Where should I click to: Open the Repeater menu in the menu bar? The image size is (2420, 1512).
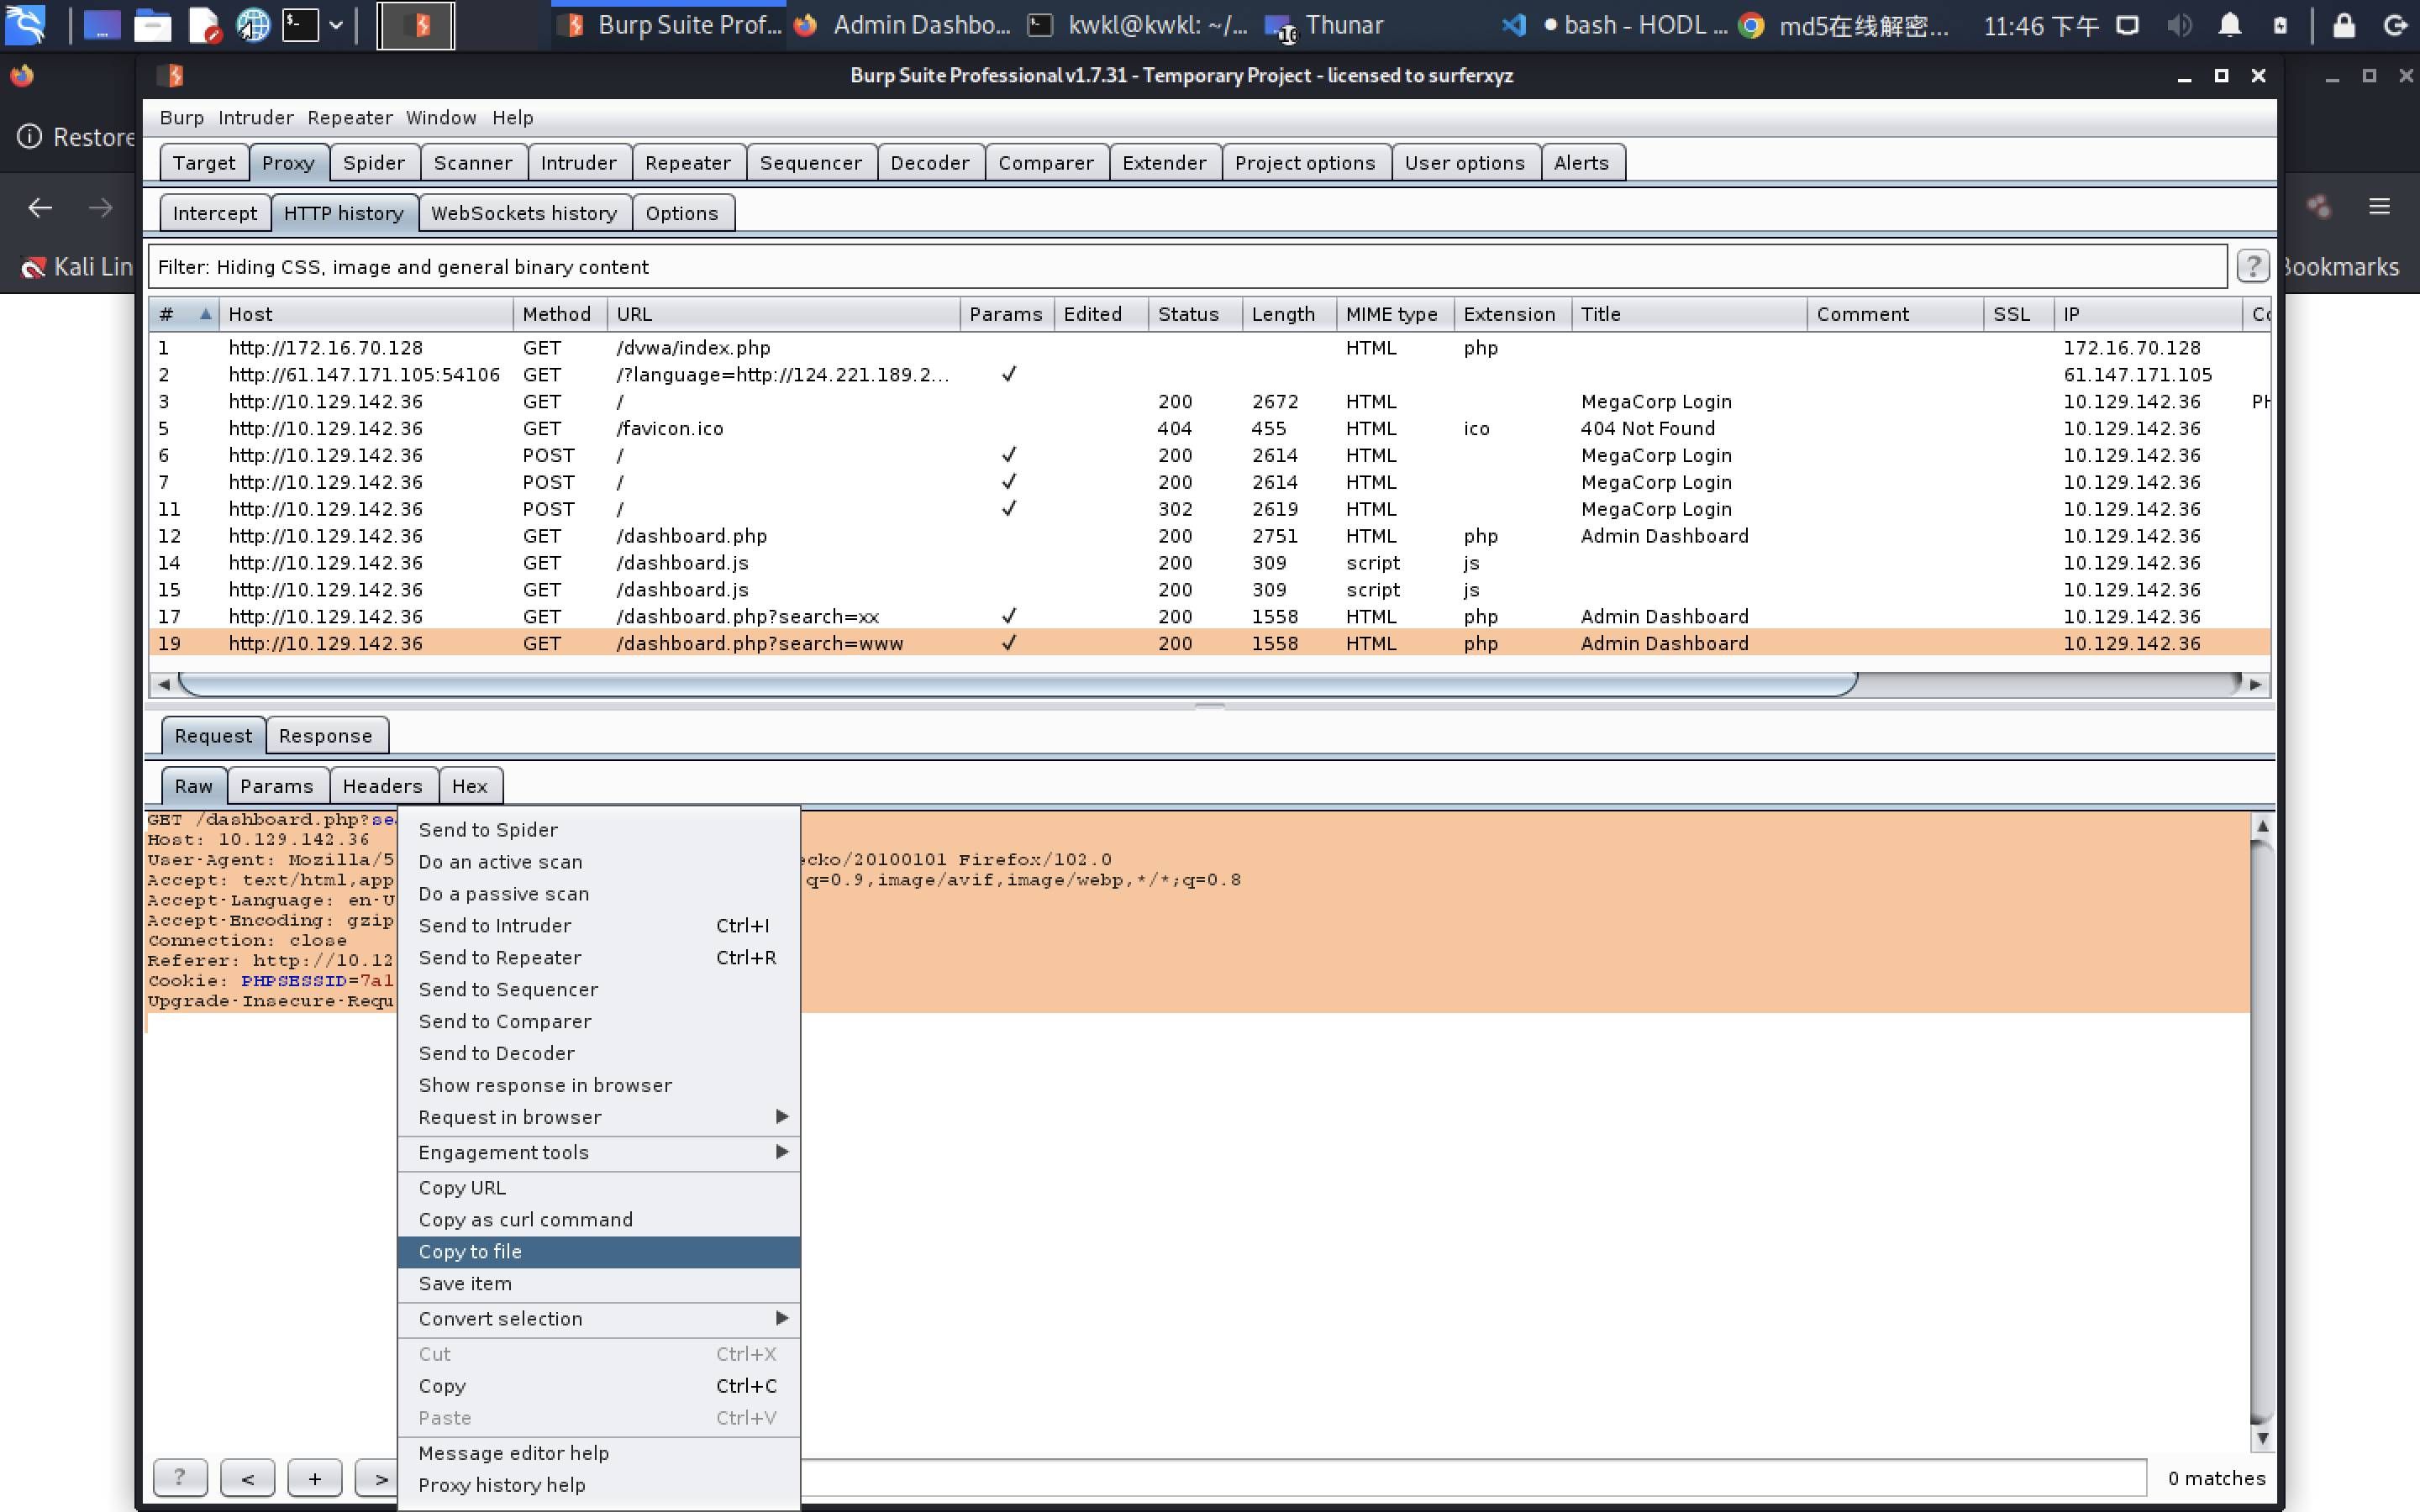(350, 118)
